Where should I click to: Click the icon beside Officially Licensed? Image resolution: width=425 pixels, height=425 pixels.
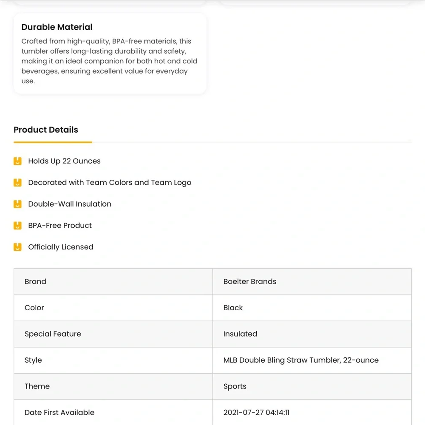pos(17,247)
